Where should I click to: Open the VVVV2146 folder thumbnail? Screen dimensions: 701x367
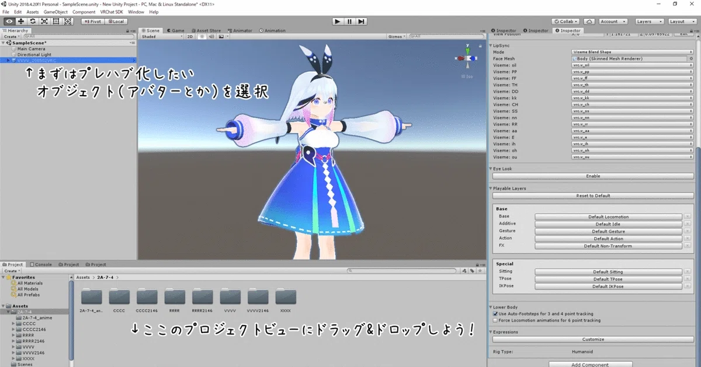[x=258, y=296]
